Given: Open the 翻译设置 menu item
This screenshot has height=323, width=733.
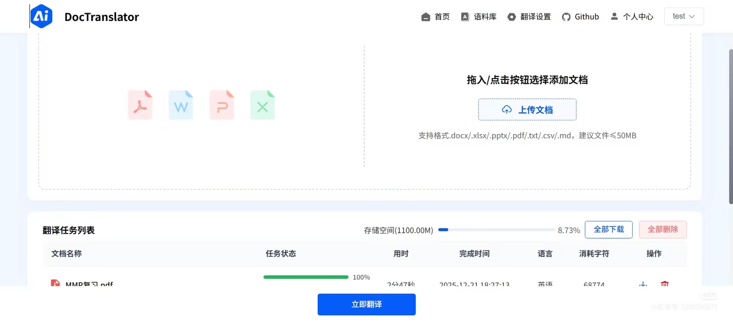Looking at the screenshot, I should click(529, 17).
